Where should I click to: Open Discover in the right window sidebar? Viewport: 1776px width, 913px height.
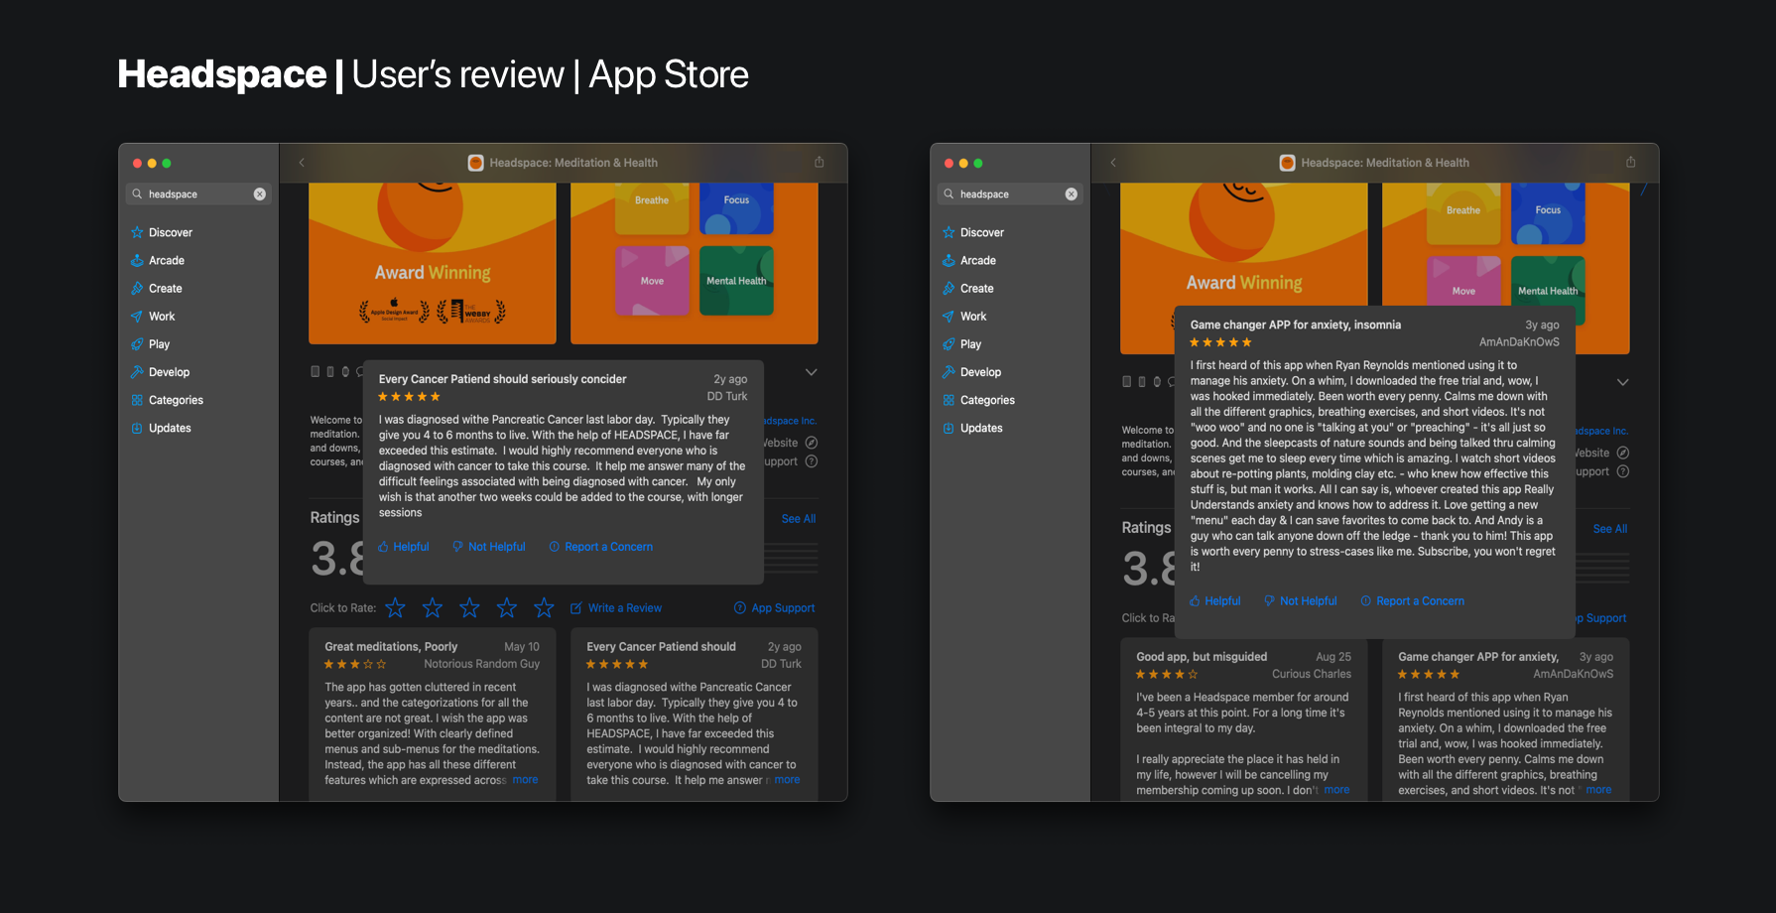973,232
